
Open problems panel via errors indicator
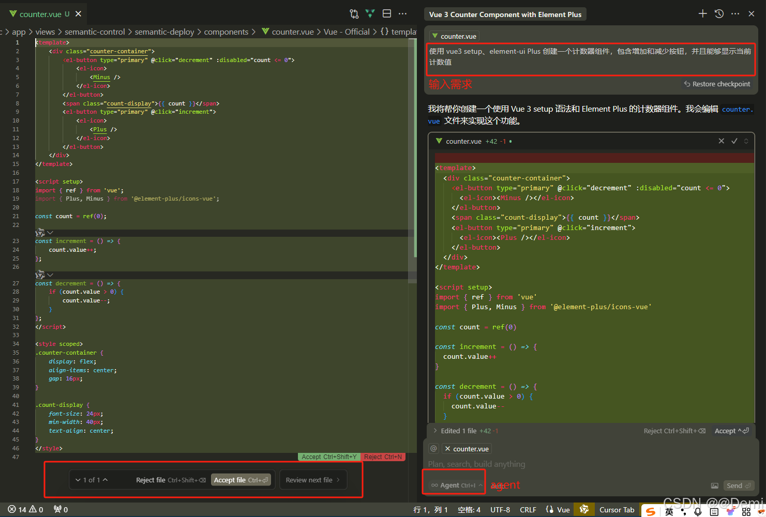point(17,510)
